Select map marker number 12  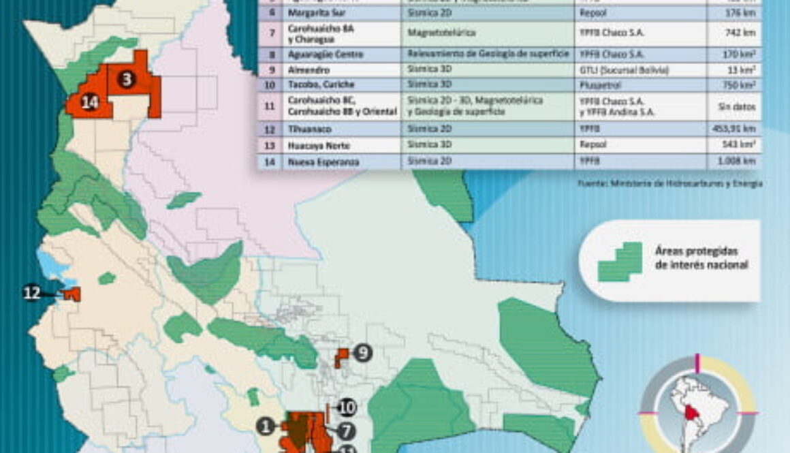pos(32,293)
